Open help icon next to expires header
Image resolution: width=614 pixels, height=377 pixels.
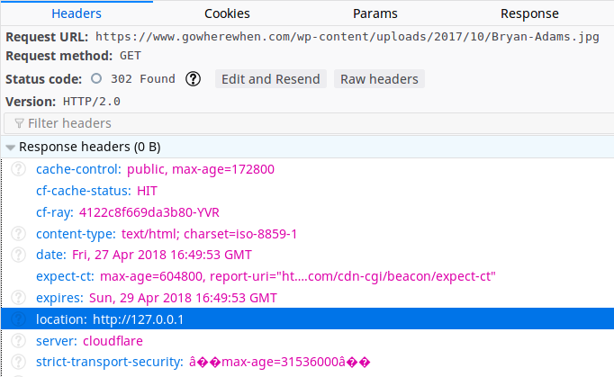[x=17, y=298]
